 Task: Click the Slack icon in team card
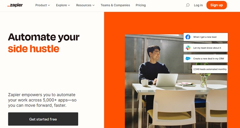(188, 48)
